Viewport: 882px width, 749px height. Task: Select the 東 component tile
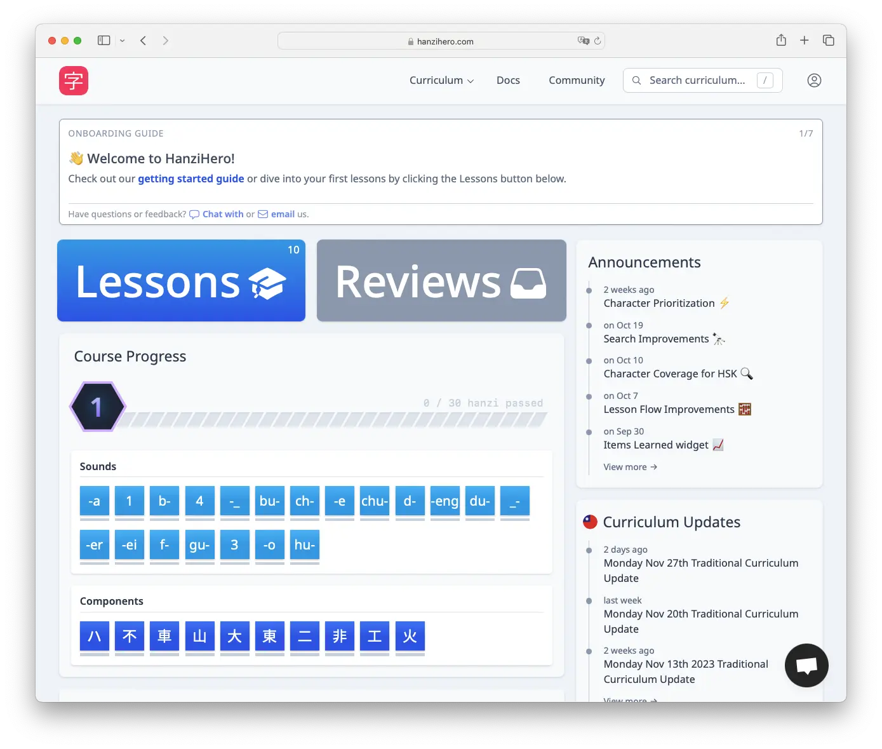coord(270,636)
